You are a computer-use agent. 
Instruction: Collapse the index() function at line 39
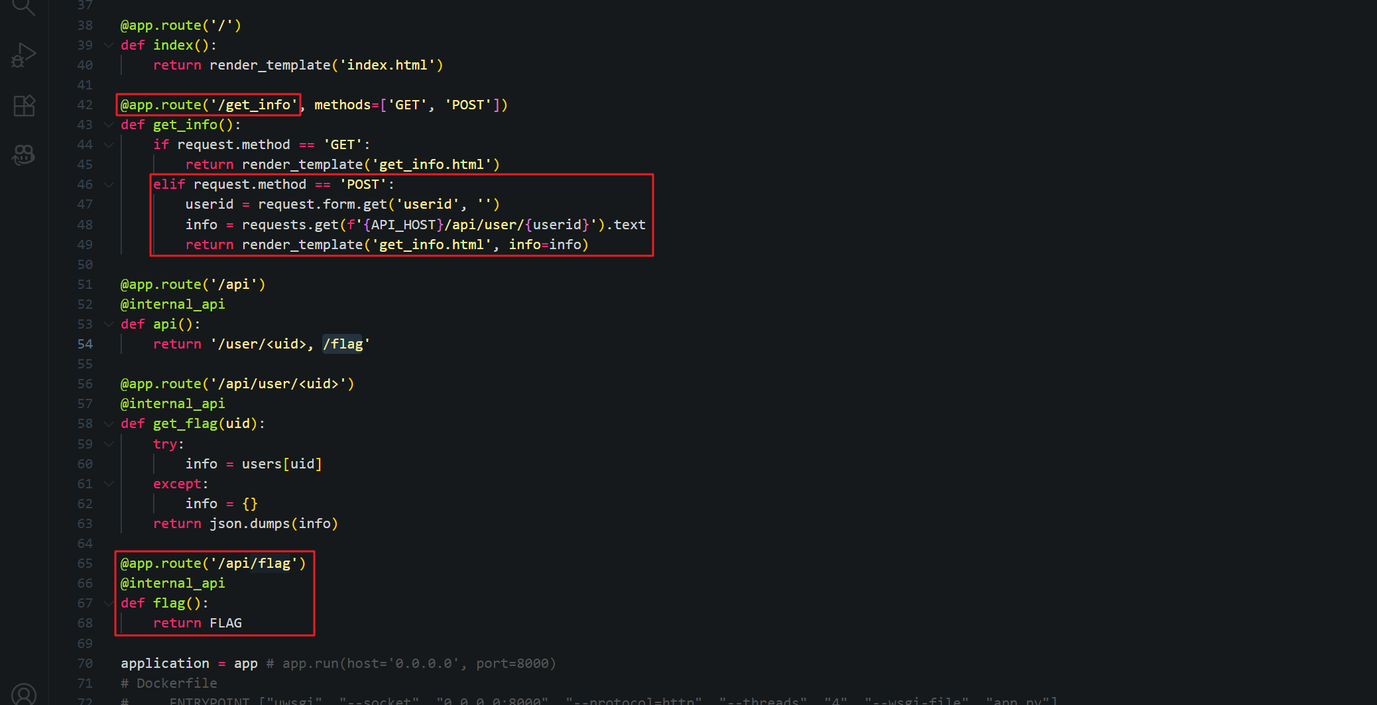(x=109, y=45)
